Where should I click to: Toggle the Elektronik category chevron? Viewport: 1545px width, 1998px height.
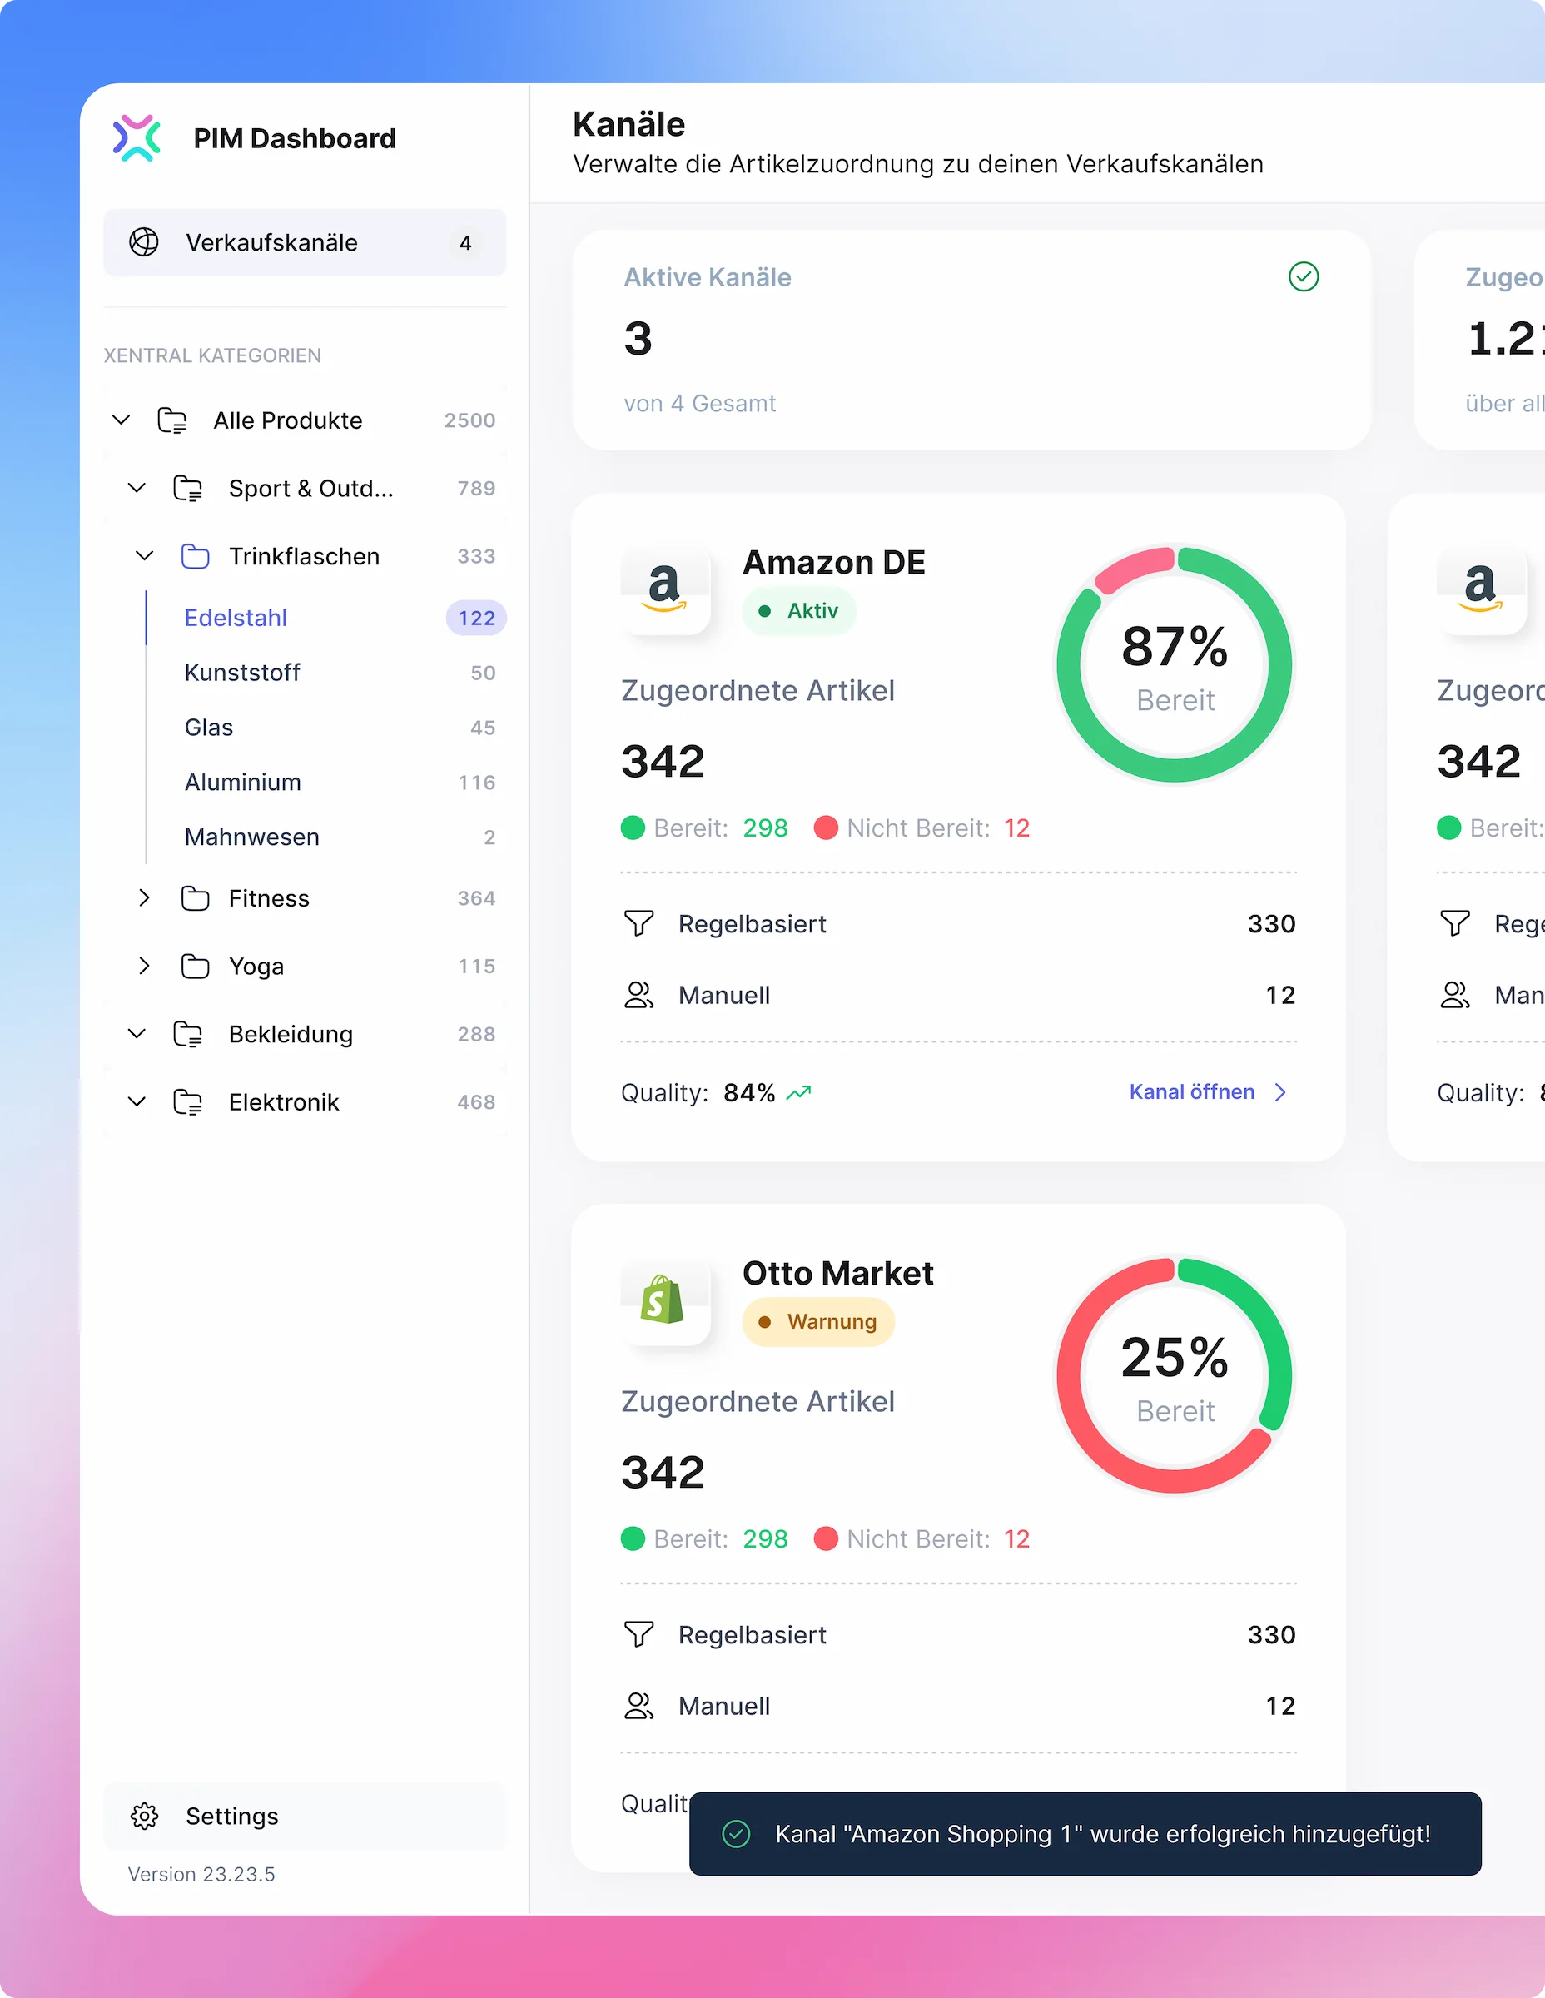137,1101
